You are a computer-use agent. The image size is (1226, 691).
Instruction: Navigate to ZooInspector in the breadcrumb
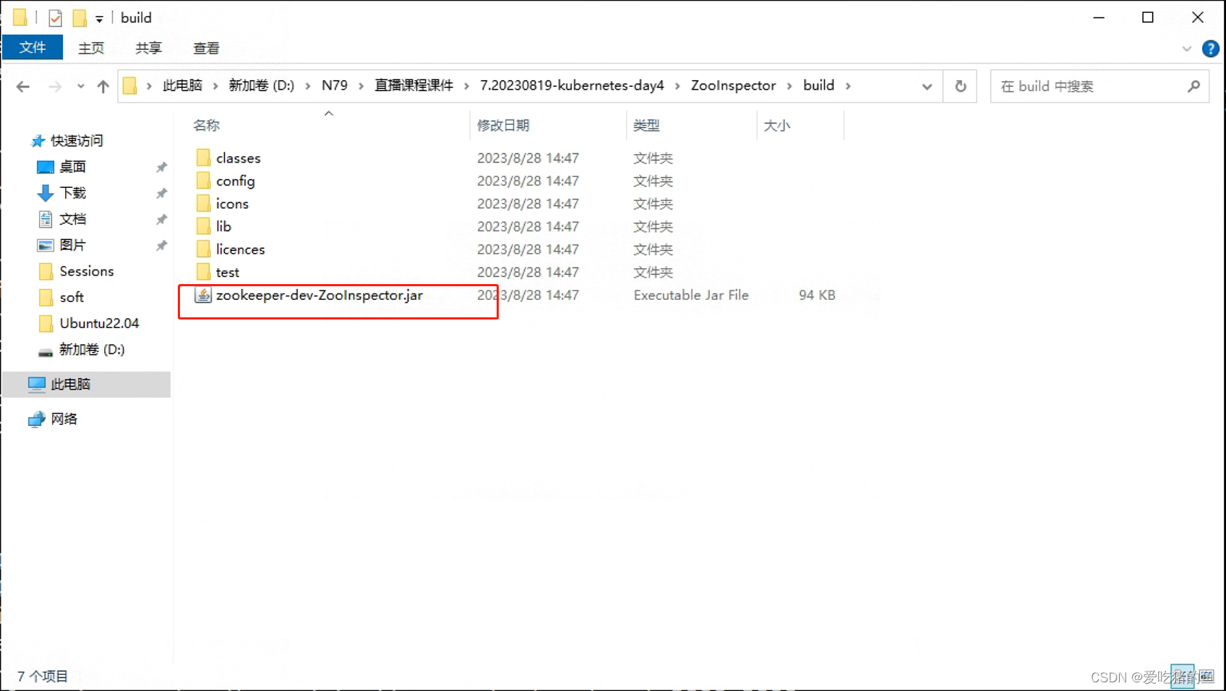[x=733, y=86]
